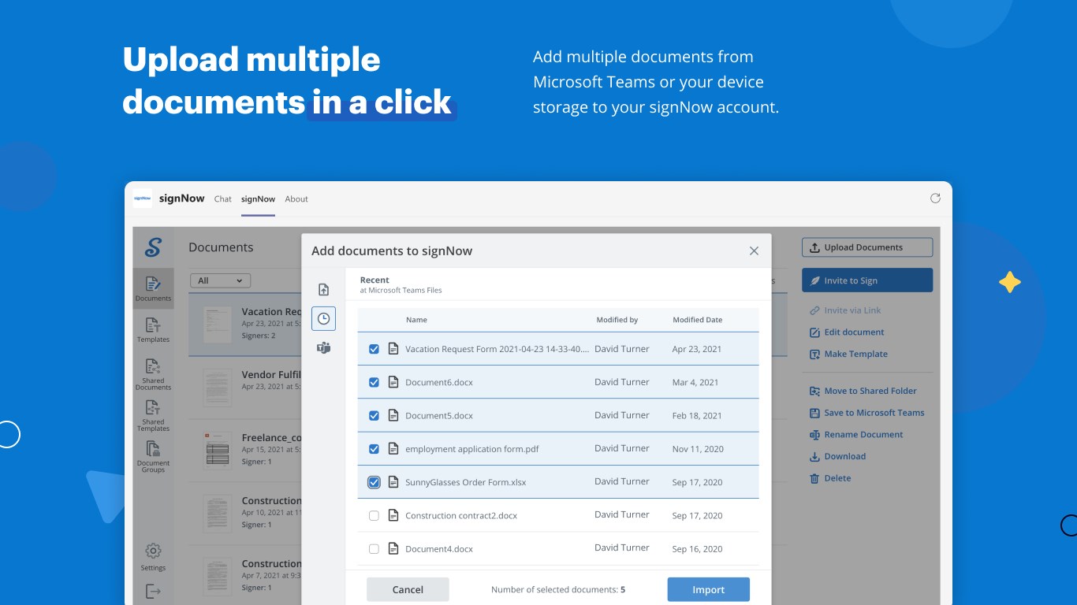This screenshot has height=605, width=1077.
Task: Click the Nov 11, 2020 date cell
Action: [x=698, y=449]
